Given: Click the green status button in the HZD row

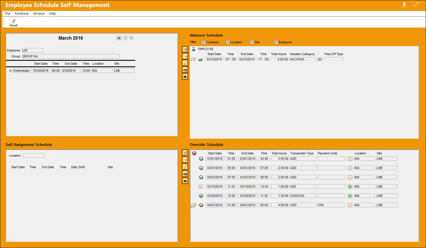Looking at the screenshot, I should click(350, 186).
